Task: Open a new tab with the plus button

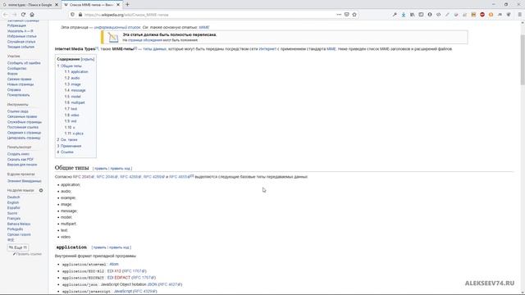Action: coord(127,5)
